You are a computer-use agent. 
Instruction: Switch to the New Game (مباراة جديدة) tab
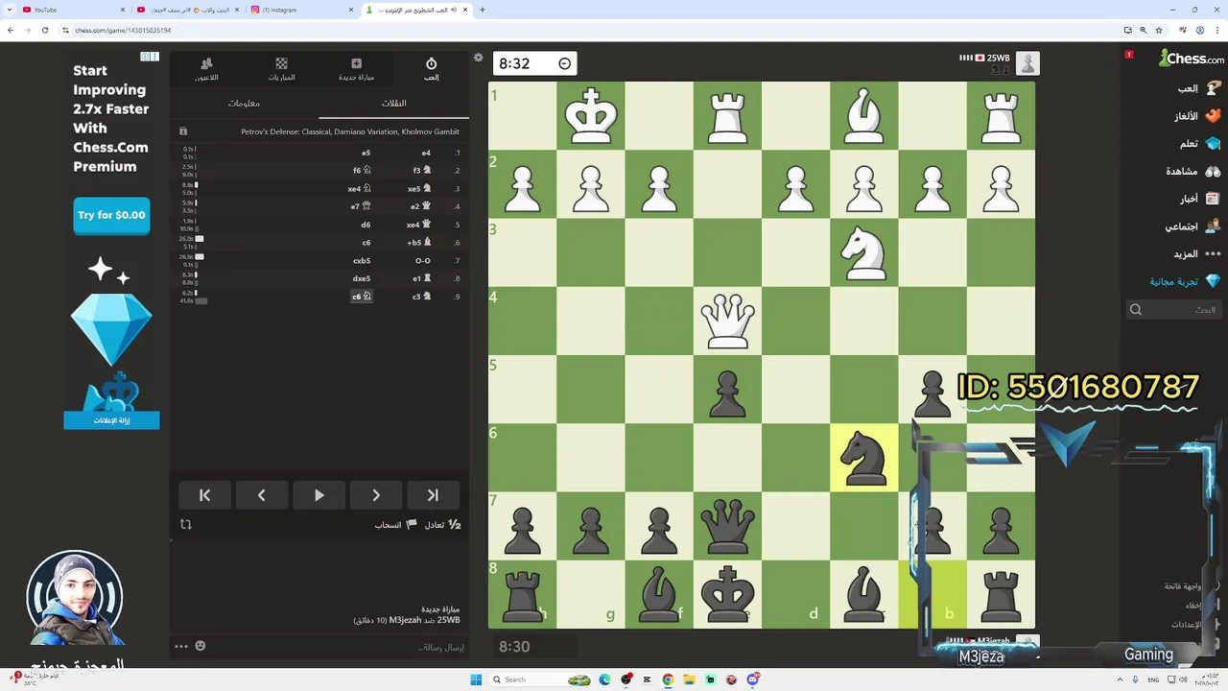click(x=356, y=69)
